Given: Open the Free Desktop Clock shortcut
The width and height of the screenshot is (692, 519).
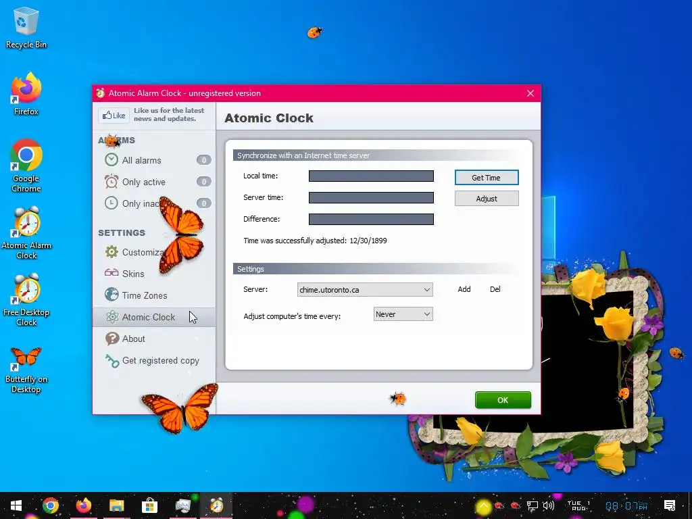Looking at the screenshot, I should [x=26, y=300].
